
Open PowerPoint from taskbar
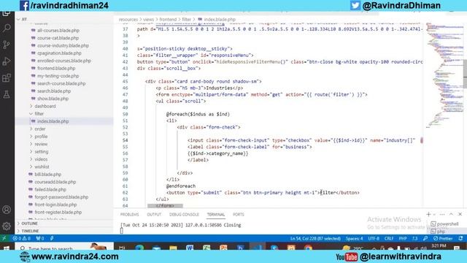[223, 248]
